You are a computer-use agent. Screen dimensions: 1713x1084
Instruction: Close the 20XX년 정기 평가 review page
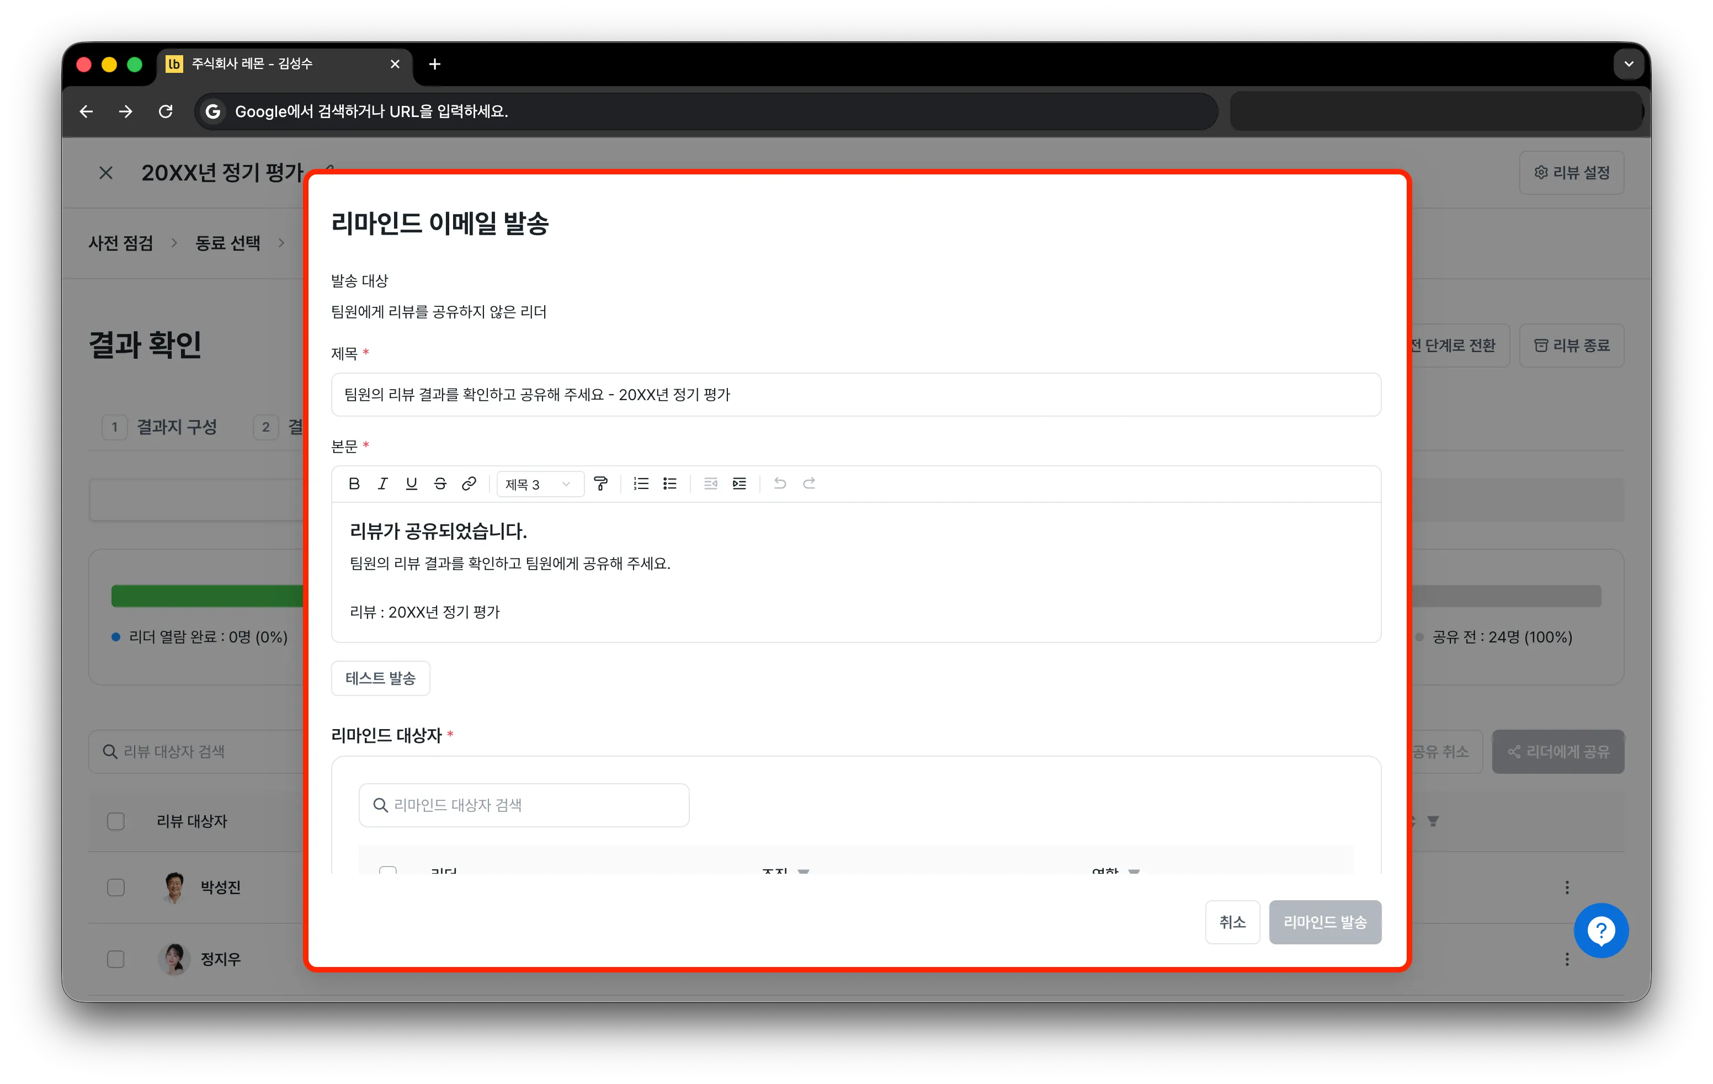click(105, 173)
